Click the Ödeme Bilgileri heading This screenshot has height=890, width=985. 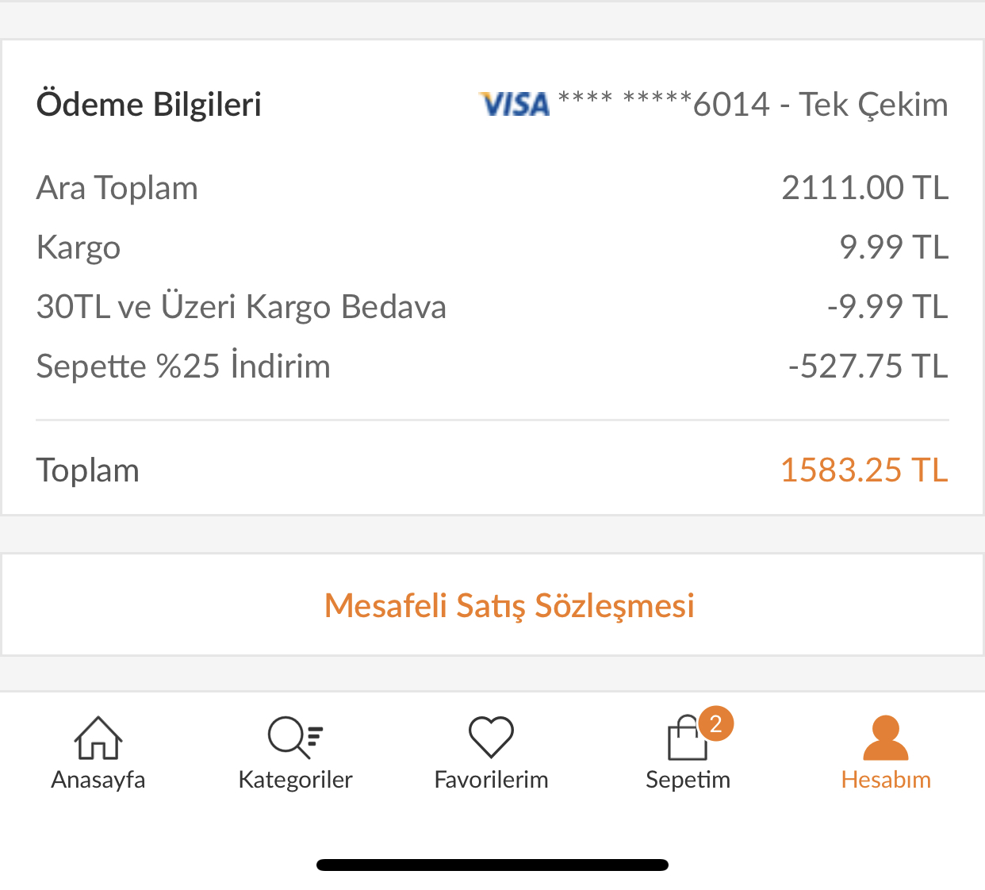[149, 105]
